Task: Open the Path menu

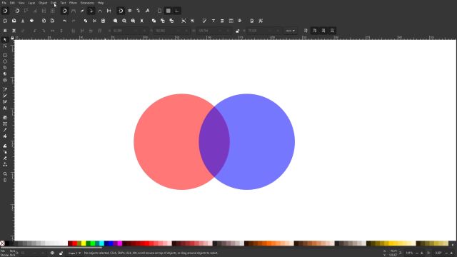Action: [54, 3]
